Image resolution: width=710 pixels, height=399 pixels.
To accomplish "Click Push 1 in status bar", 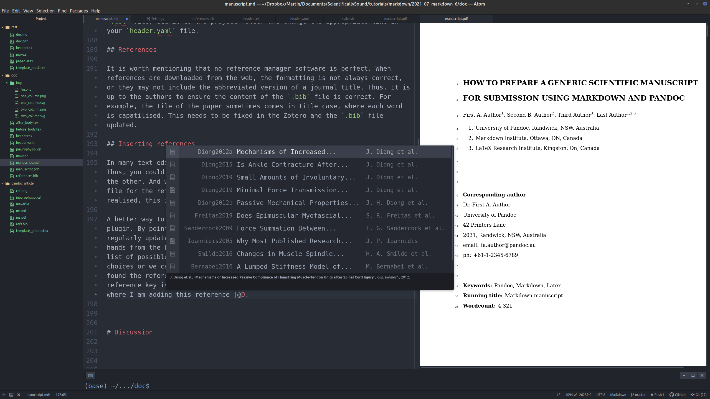I will coord(657,395).
